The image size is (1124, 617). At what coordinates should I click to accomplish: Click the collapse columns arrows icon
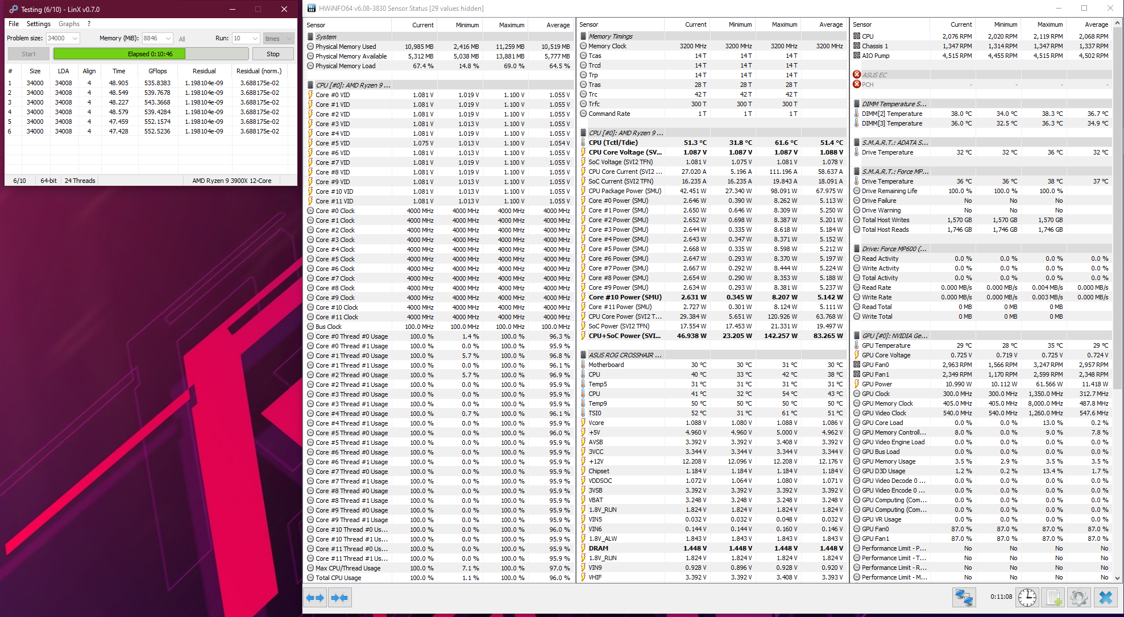[x=339, y=598]
